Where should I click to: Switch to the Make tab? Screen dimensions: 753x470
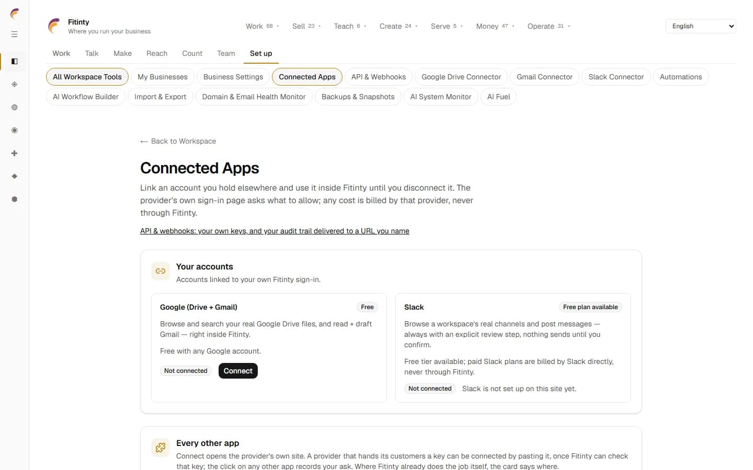click(122, 53)
